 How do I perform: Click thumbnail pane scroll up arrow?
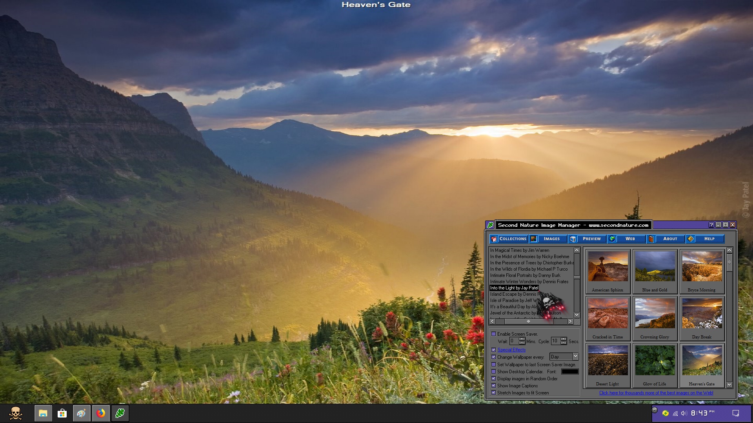(x=729, y=250)
